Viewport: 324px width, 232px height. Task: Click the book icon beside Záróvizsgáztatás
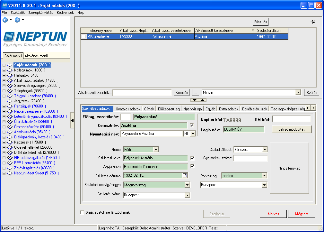(x=10, y=168)
